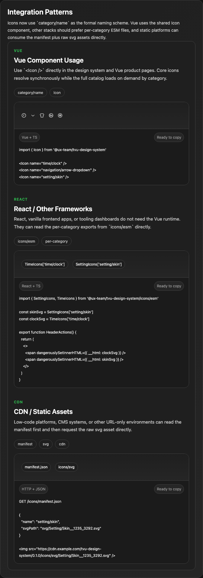The image size is (203, 578).
Task: Click the Chinese language circle icon
Action: pos(60,115)
